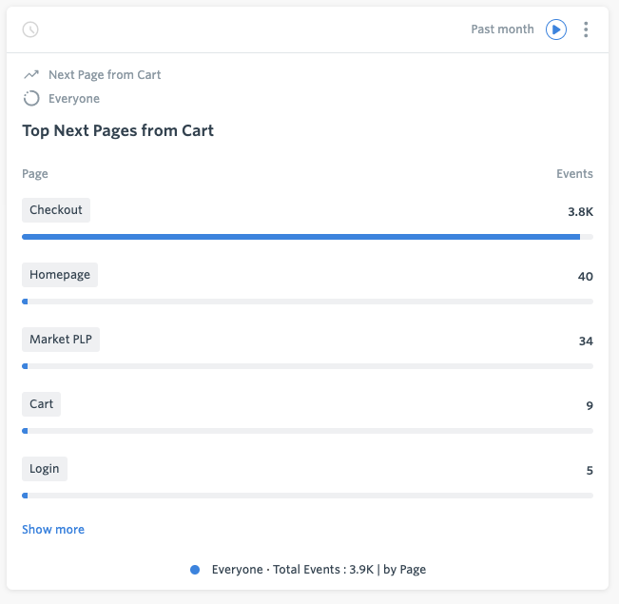The height and width of the screenshot is (604, 619).
Task: Click the trend line chart icon
Action: 31,74
